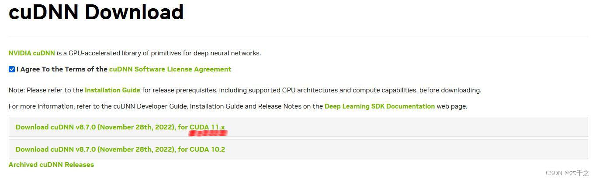Tick the I Agree To the Terms checkbox

[12, 69]
